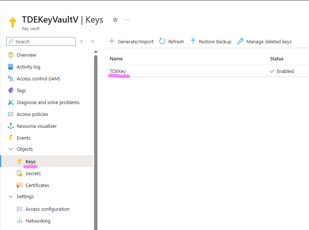Favorite this key vault with the star icon
Image resolution: width=309 pixels, height=230 pixels.
115,20
